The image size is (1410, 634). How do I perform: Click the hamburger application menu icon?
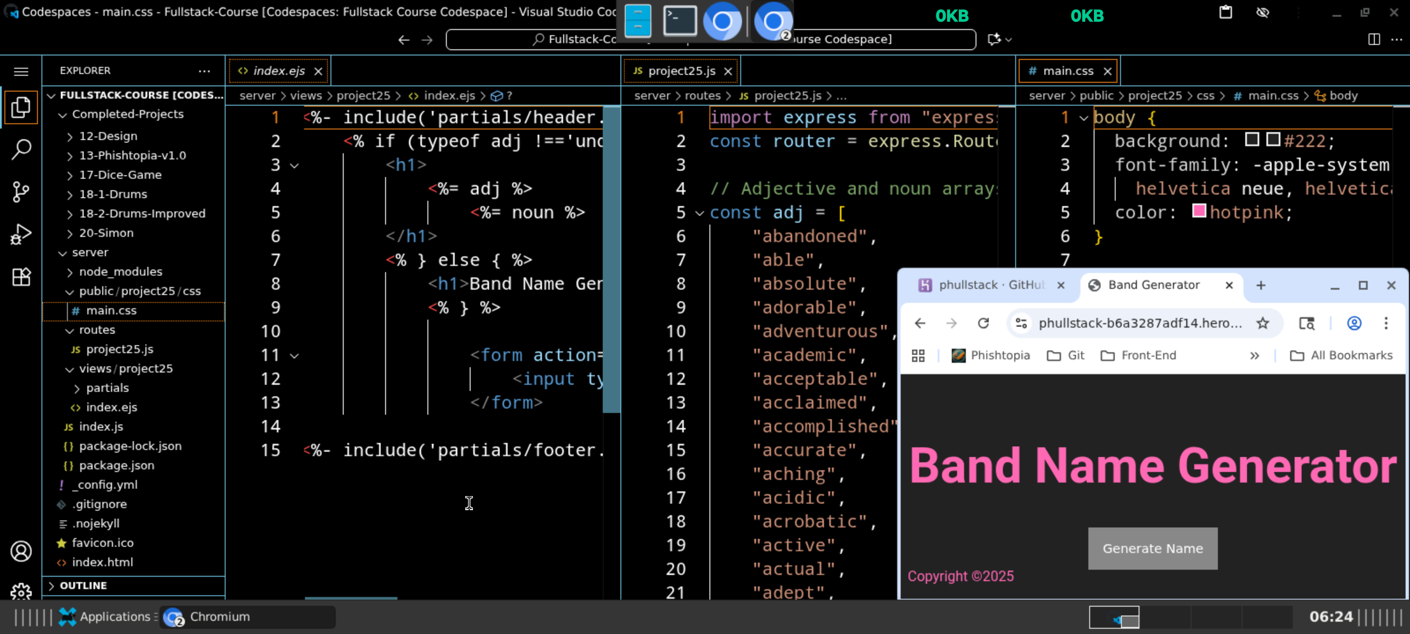[x=21, y=72]
